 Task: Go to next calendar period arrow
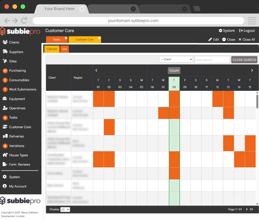(x=252, y=70)
